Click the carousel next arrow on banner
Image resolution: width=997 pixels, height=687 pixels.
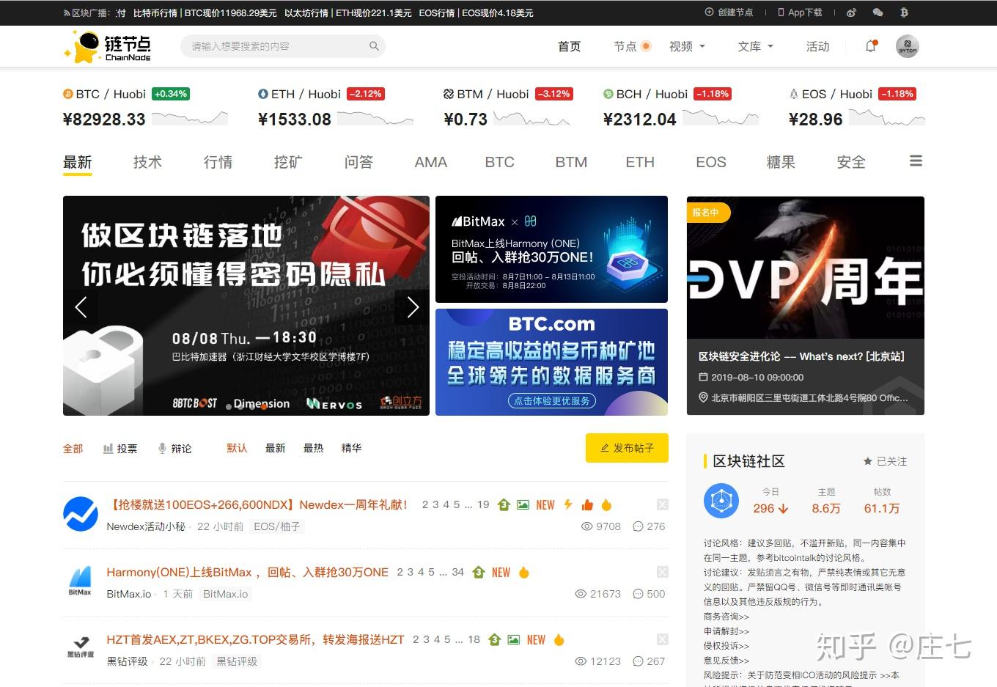click(412, 307)
